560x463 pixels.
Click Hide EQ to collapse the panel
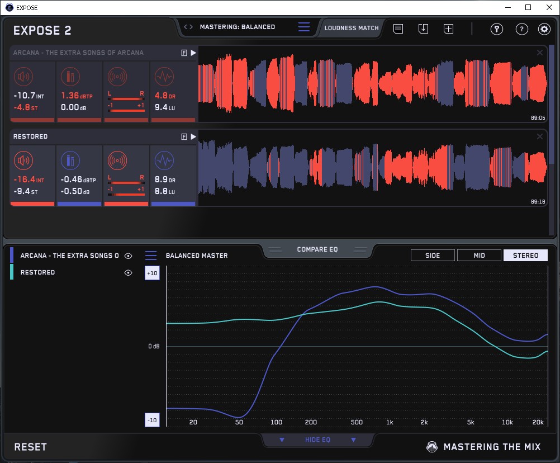tap(317, 440)
